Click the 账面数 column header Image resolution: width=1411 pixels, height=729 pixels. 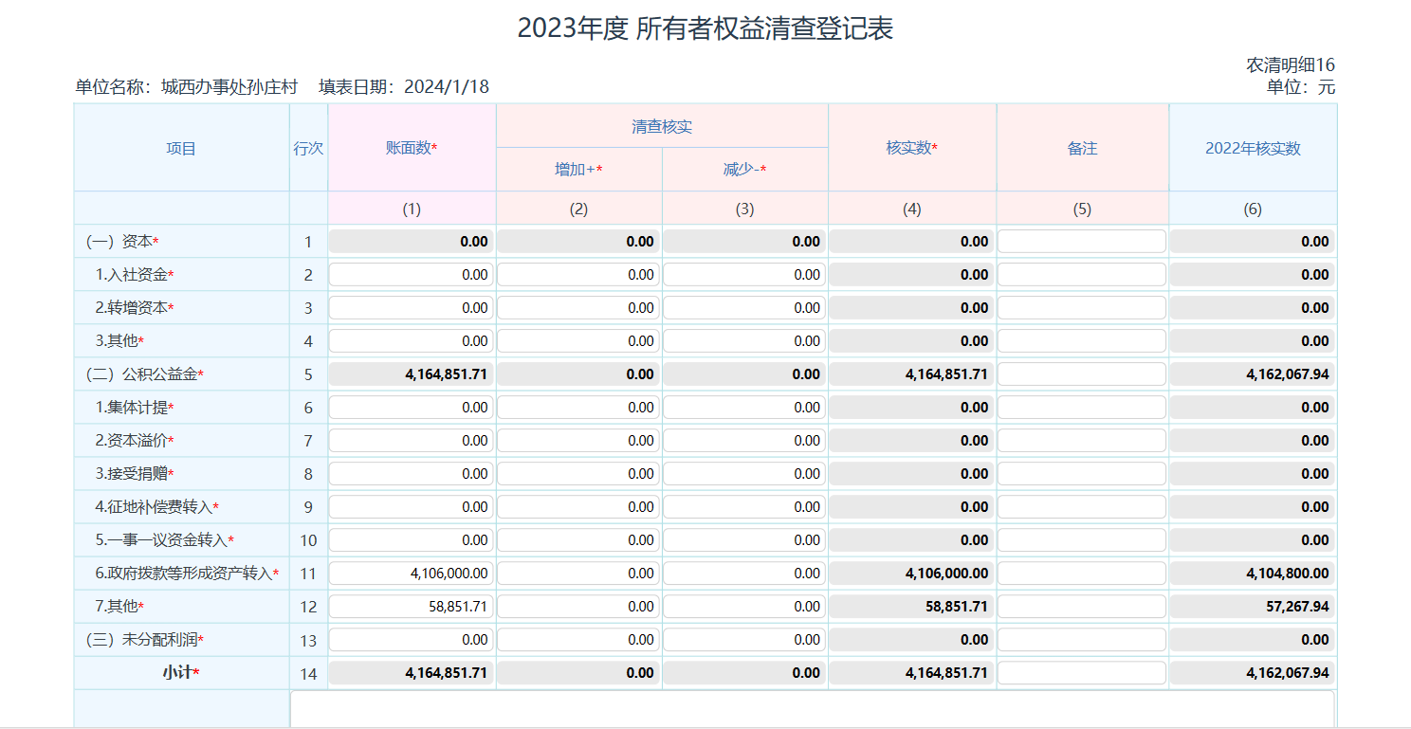[412, 148]
